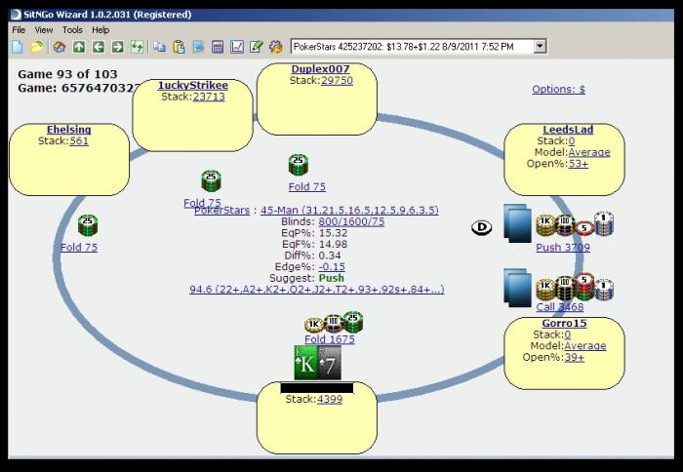Open the Help menu
The height and width of the screenshot is (472, 683).
pyautogui.click(x=100, y=30)
